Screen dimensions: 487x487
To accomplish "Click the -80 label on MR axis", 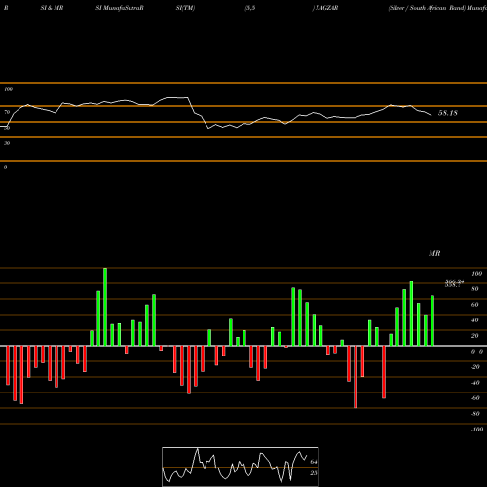I will tap(475, 414).
